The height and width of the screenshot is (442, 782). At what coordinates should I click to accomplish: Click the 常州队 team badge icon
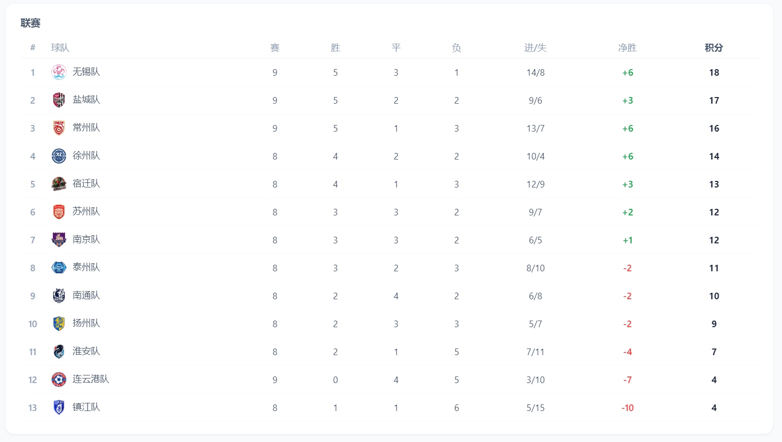[x=59, y=128]
